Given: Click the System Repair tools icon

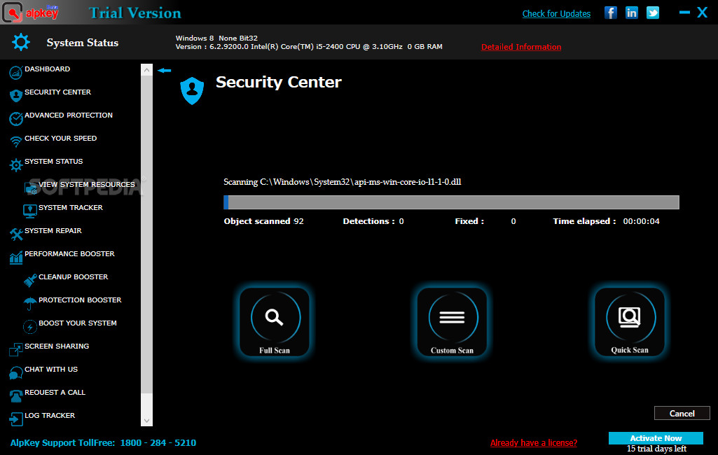Looking at the screenshot, I should (x=16, y=234).
